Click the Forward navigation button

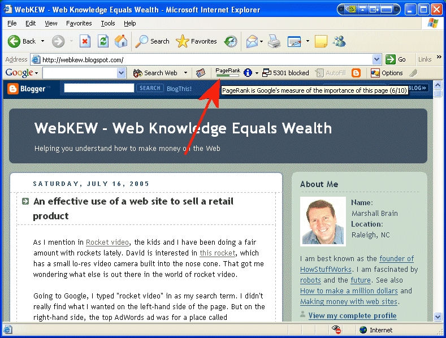(x=58, y=41)
